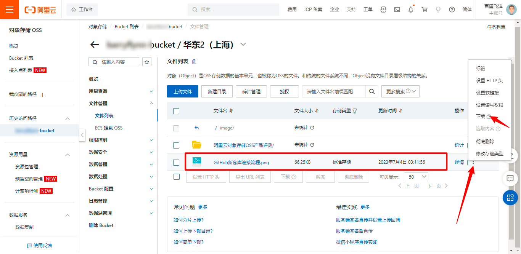Open the Cloud Shell terminal icon

(x=397, y=10)
